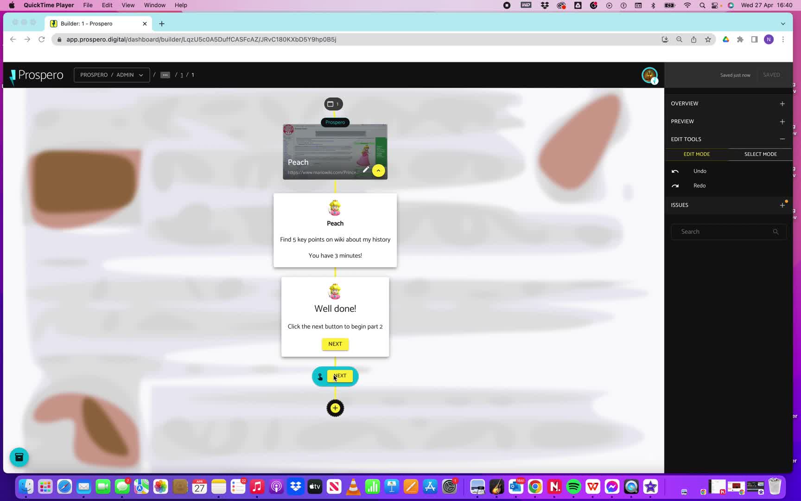
Task: Open the PROSPERO / ADMIN dropdown
Action: [x=112, y=75]
